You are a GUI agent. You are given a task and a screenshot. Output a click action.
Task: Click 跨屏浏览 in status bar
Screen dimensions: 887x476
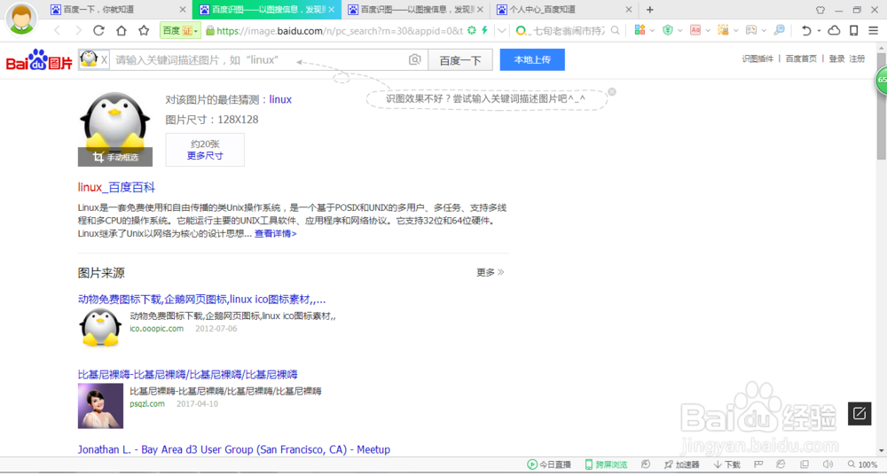[606, 464]
